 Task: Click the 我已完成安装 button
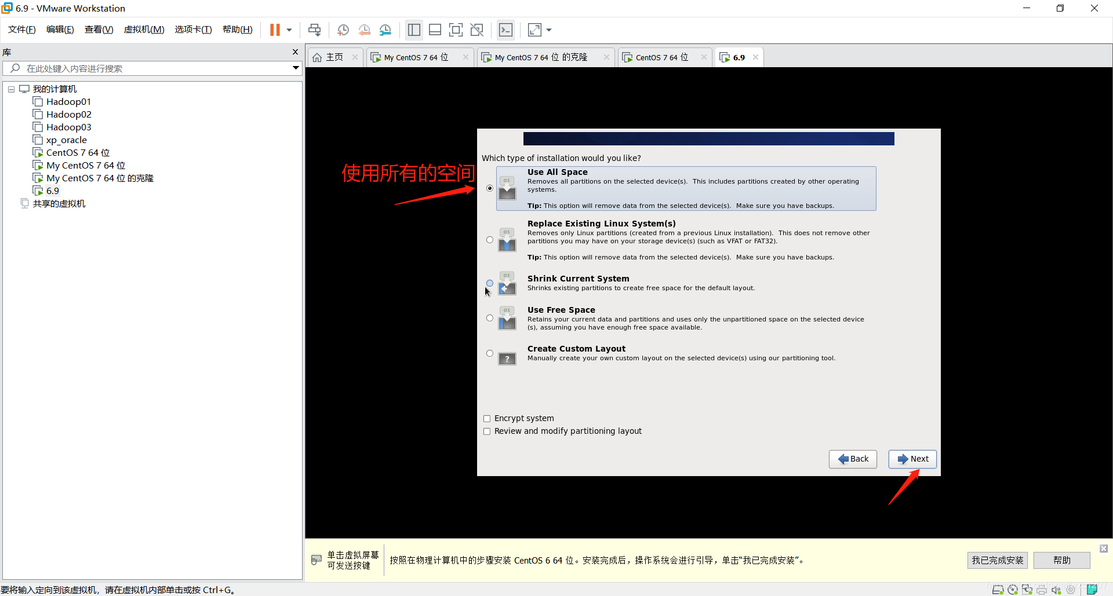click(x=998, y=560)
